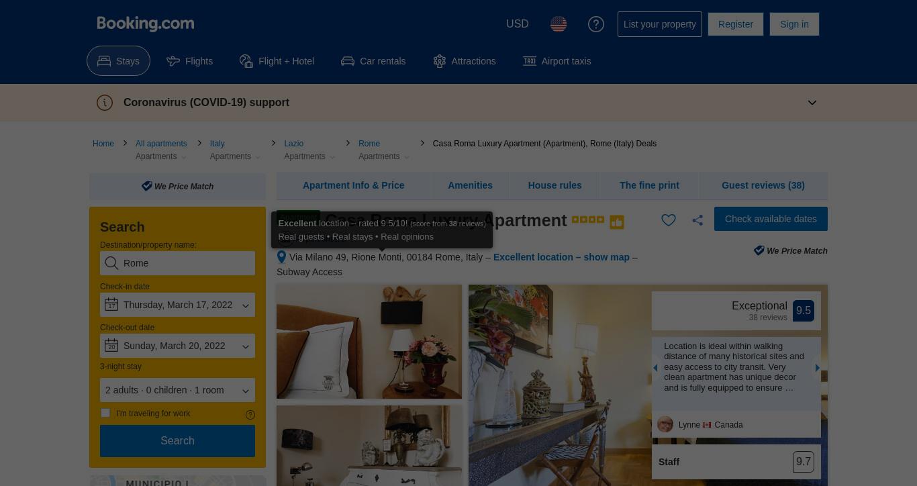Screen dimensions: 917x486
Task: Click the map pin icon beside address
Action: pos(281,257)
